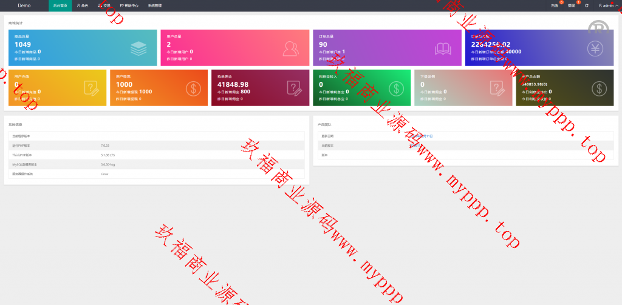Image resolution: width=622 pixels, height=305 pixels.
Task: Open the 系统管理 menu
Action: pyautogui.click(x=155, y=5)
